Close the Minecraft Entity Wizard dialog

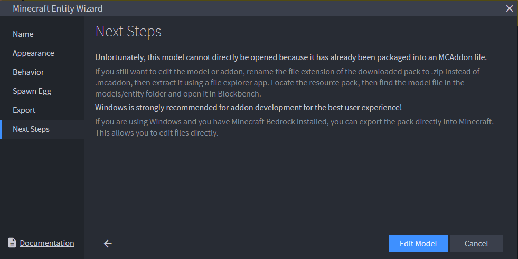coord(510,8)
